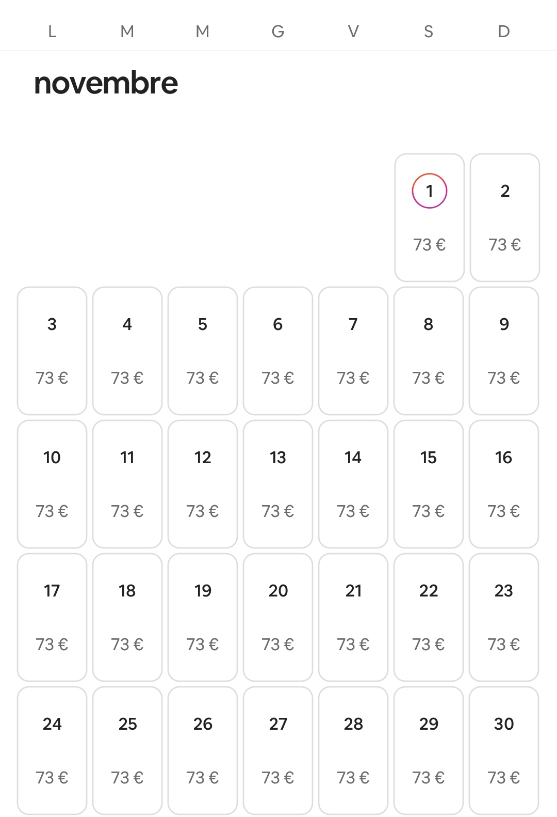Image resolution: width=557 pixels, height=817 pixels.
Task: Pick November 10 in calendar
Action: coord(52,484)
